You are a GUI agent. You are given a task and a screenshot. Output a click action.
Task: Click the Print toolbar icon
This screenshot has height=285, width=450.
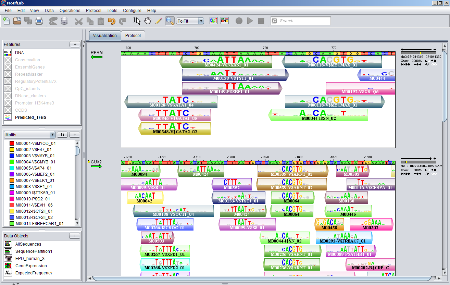tap(39, 21)
